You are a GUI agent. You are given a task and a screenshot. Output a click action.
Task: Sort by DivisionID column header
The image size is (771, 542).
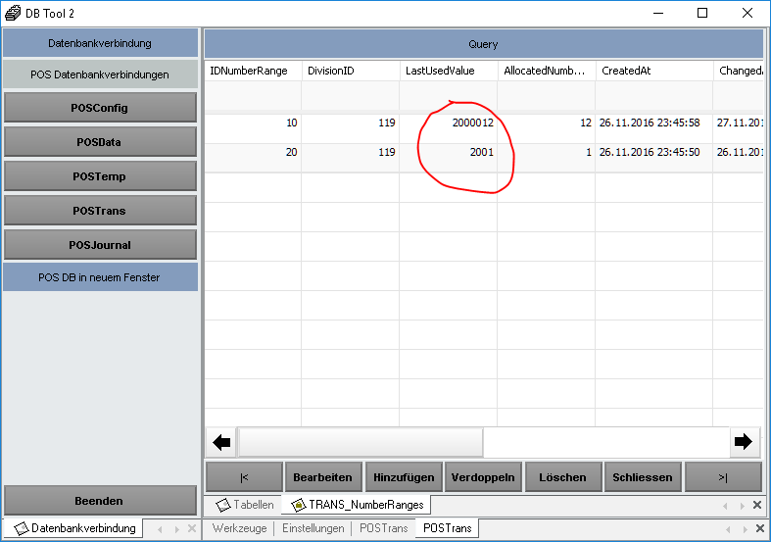point(351,71)
